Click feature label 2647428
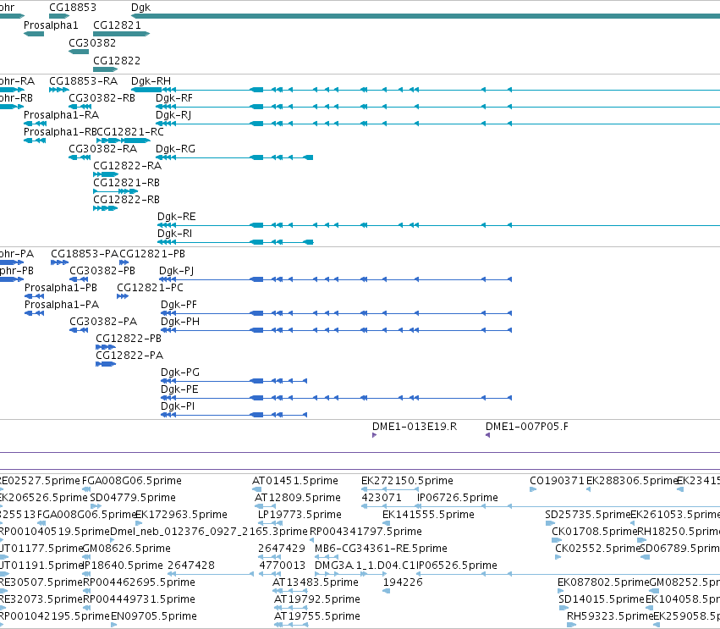 coord(191,566)
